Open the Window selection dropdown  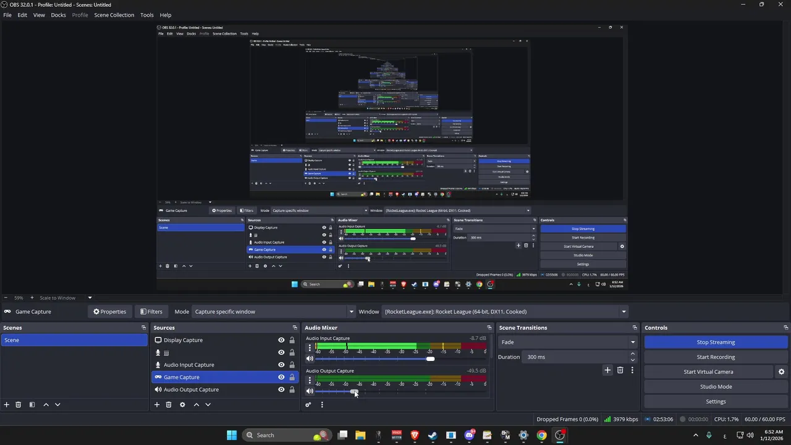(504, 311)
